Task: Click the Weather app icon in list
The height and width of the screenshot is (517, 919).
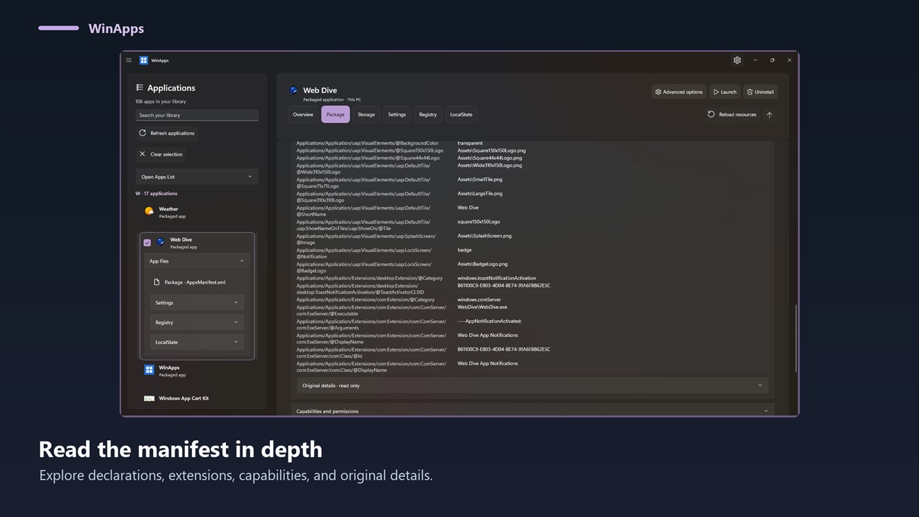Action: (x=149, y=212)
